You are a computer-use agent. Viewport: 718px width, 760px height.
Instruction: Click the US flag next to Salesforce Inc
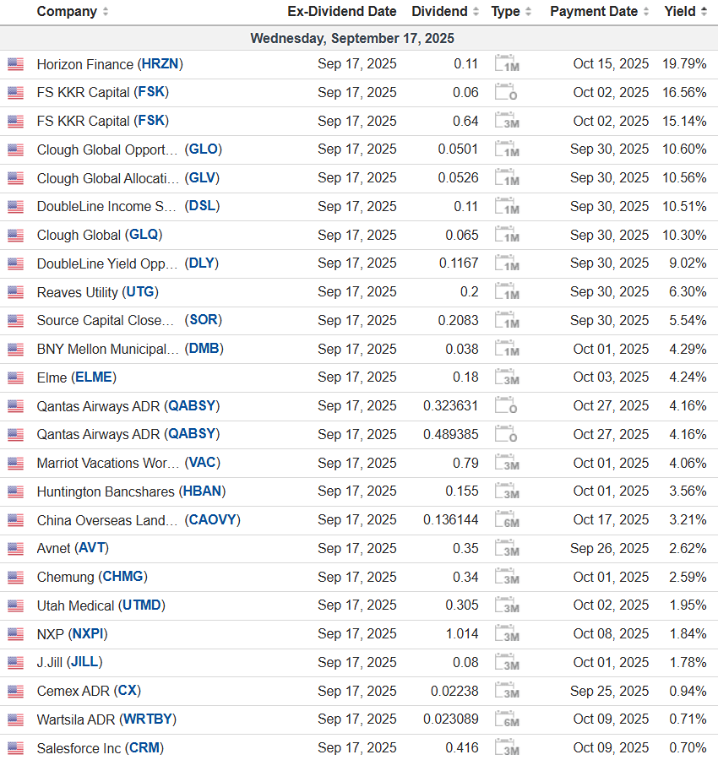(15, 748)
